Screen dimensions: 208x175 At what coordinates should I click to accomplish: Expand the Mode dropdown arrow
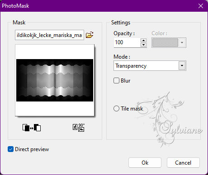[182, 66]
